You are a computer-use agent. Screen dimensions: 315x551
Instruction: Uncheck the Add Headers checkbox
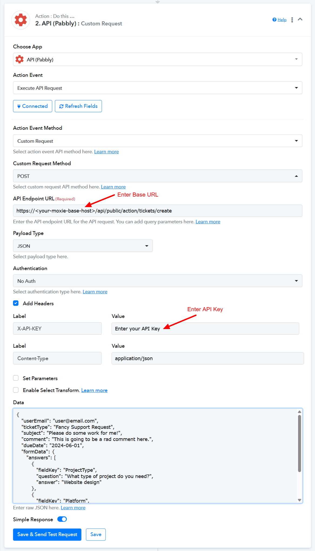point(16,303)
